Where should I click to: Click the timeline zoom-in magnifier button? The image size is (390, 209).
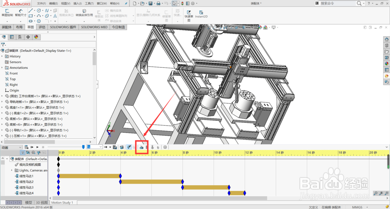coord(381,193)
